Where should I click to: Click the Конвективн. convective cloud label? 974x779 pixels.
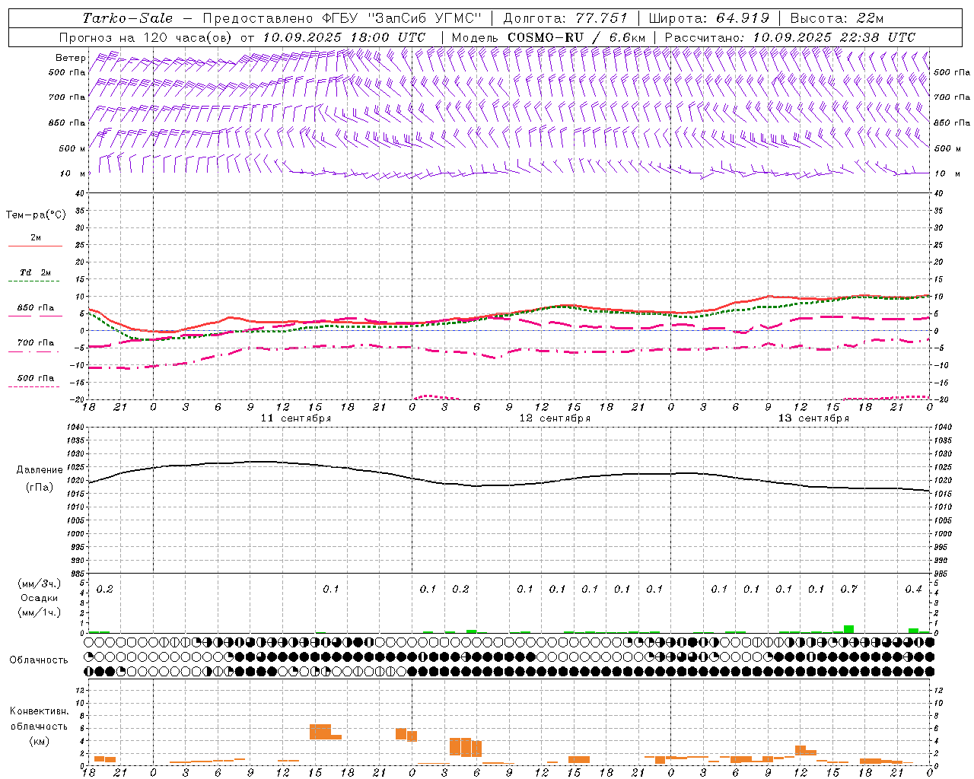[39, 712]
